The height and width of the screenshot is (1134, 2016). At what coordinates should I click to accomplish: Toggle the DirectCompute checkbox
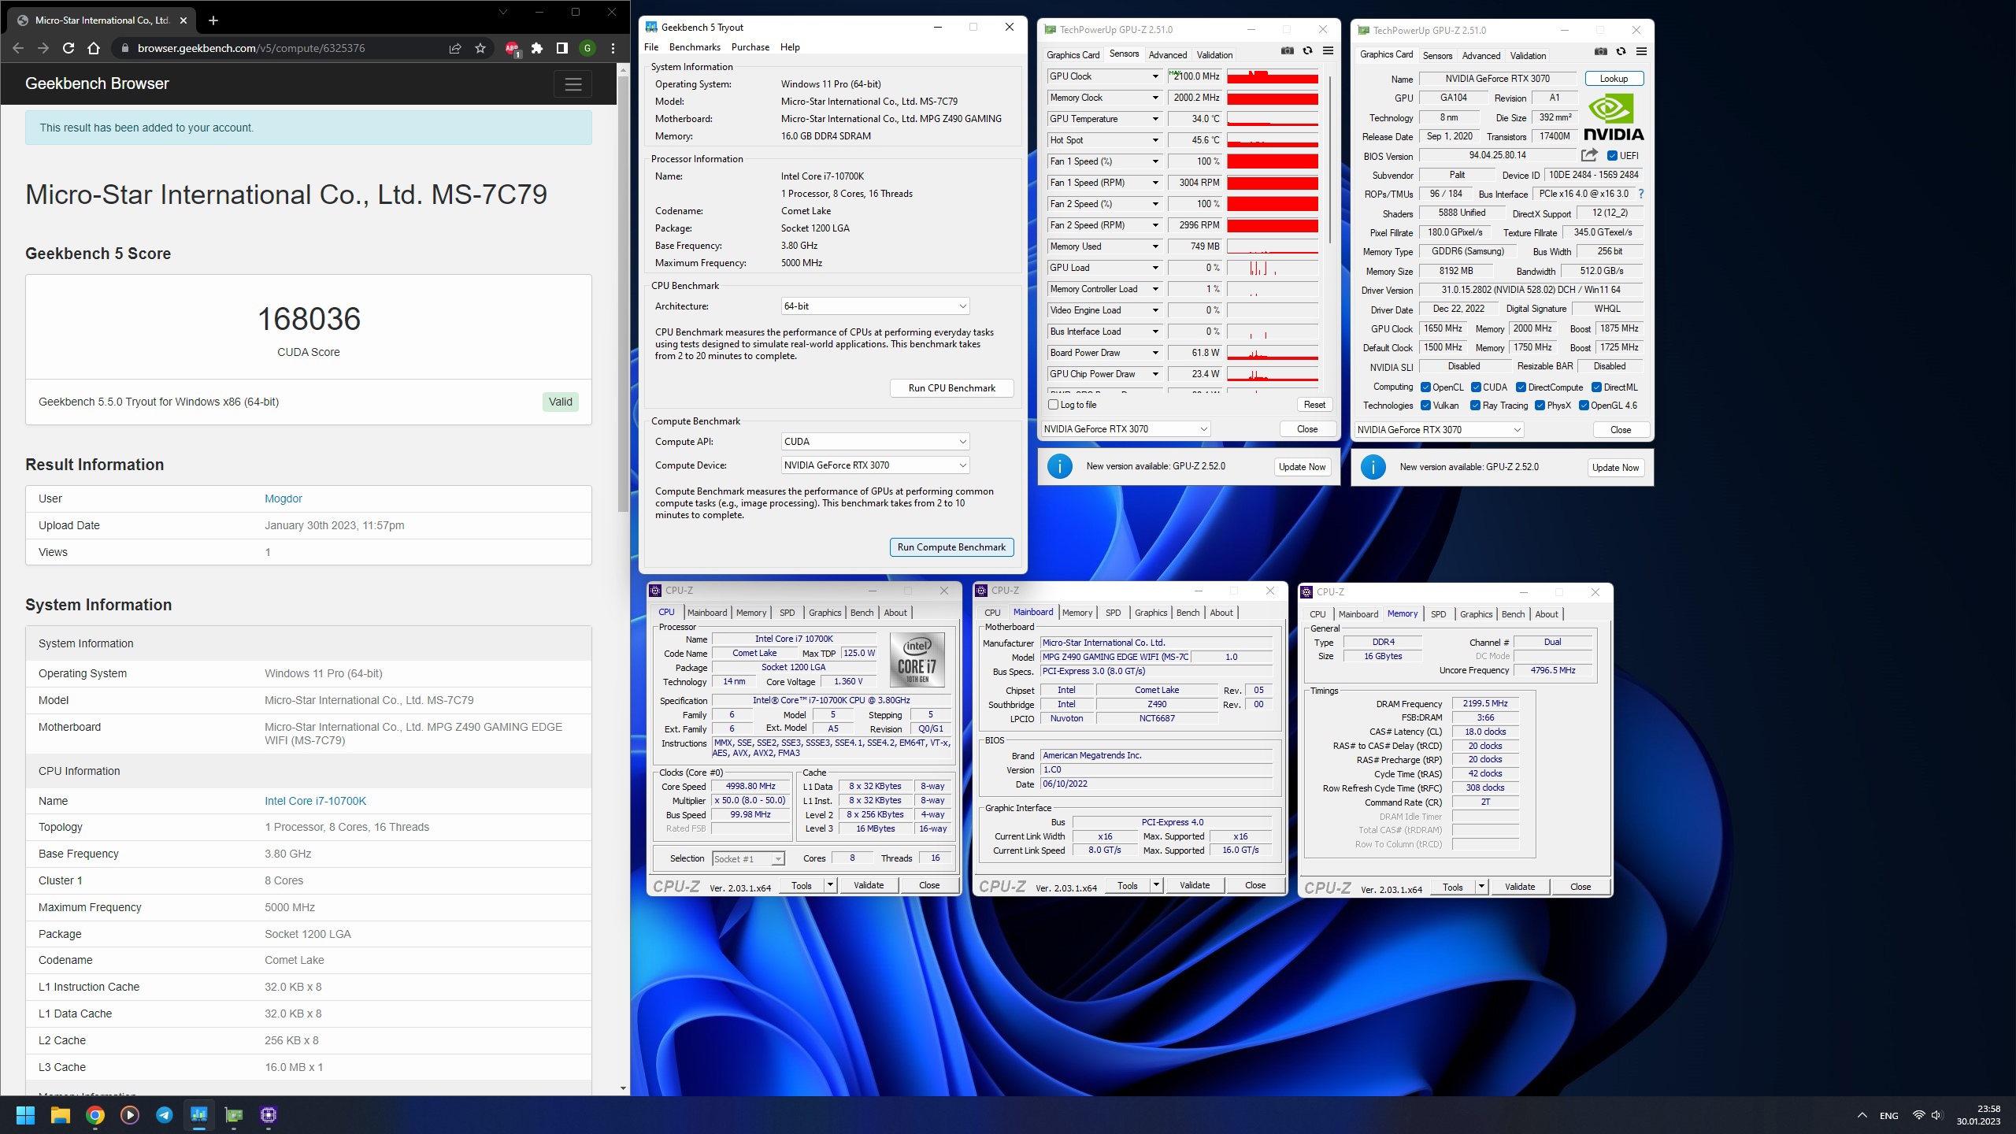point(1521,387)
